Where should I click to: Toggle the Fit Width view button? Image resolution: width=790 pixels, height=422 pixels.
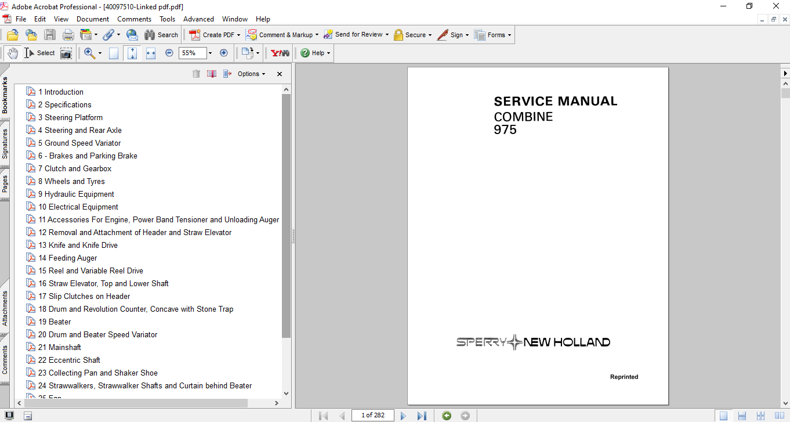click(x=151, y=53)
